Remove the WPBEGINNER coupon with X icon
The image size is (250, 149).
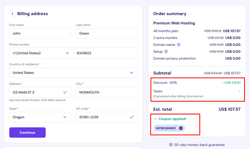tap(181, 128)
